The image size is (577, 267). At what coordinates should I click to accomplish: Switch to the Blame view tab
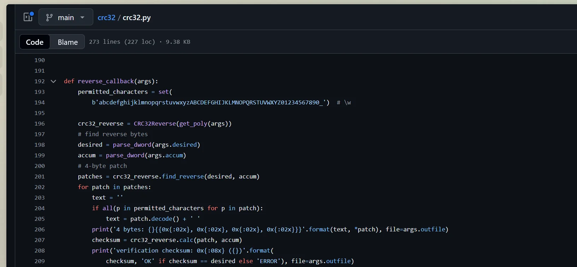(67, 42)
